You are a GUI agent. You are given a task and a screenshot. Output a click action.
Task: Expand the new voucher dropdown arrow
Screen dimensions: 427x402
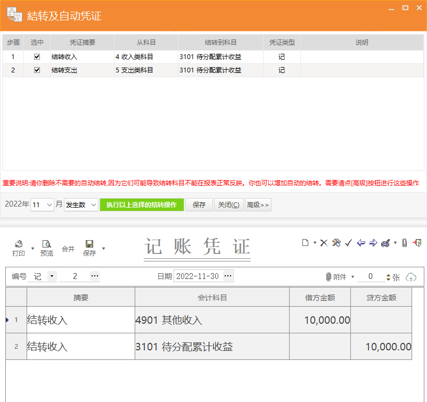[x=315, y=242]
